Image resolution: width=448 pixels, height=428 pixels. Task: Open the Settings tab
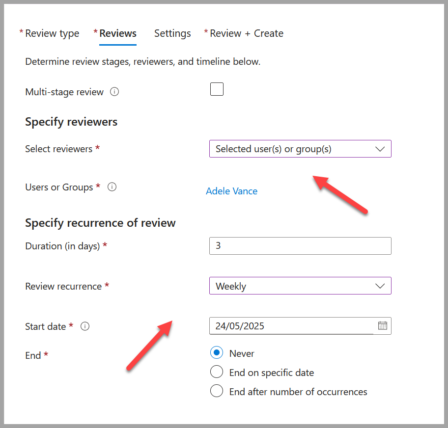tap(172, 33)
